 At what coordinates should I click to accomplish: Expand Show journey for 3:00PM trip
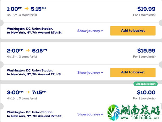click(x=90, y=114)
